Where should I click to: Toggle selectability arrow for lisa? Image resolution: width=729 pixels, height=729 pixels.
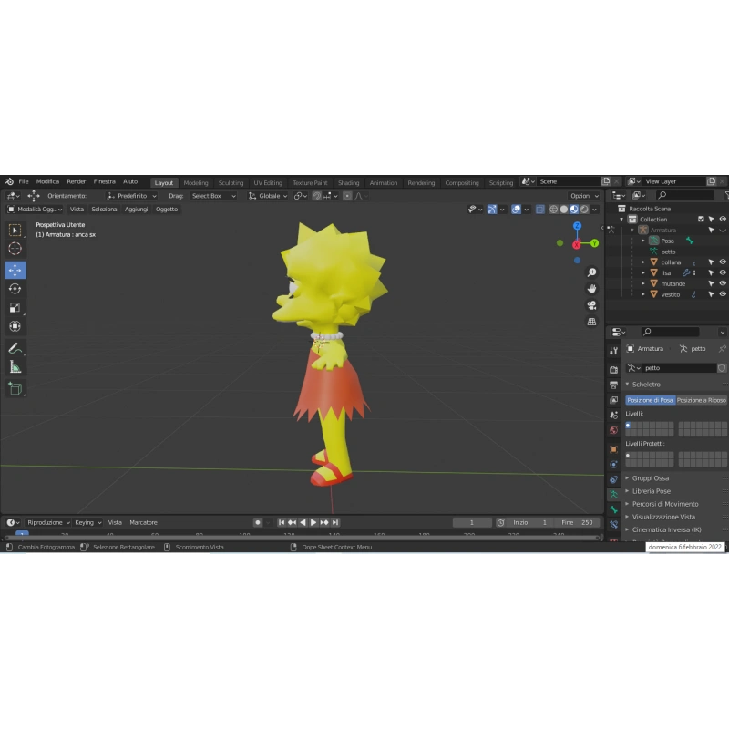click(712, 272)
